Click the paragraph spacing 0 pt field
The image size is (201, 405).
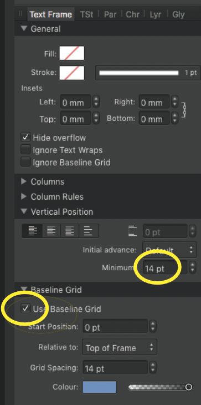(x=165, y=231)
